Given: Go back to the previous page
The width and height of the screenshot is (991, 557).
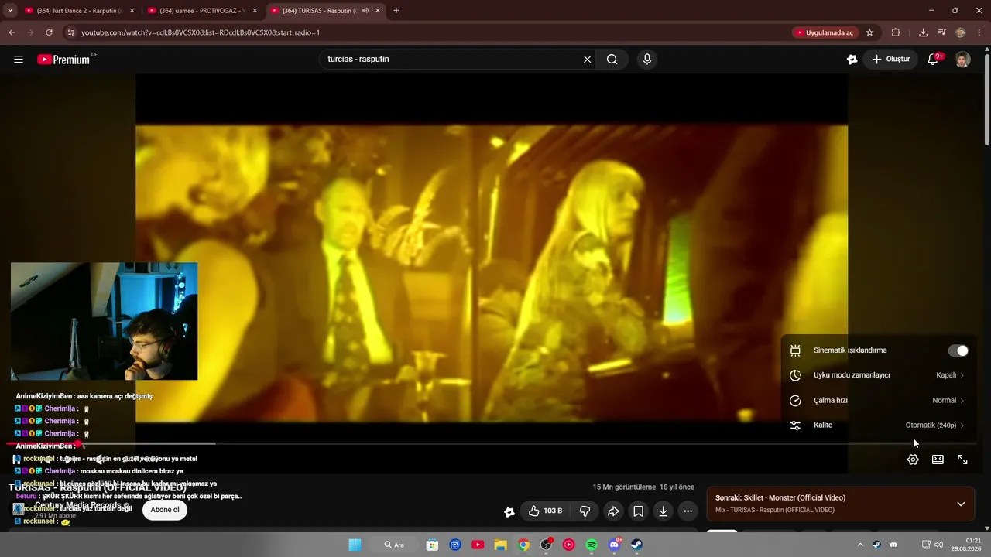Looking at the screenshot, I should (x=12, y=32).
